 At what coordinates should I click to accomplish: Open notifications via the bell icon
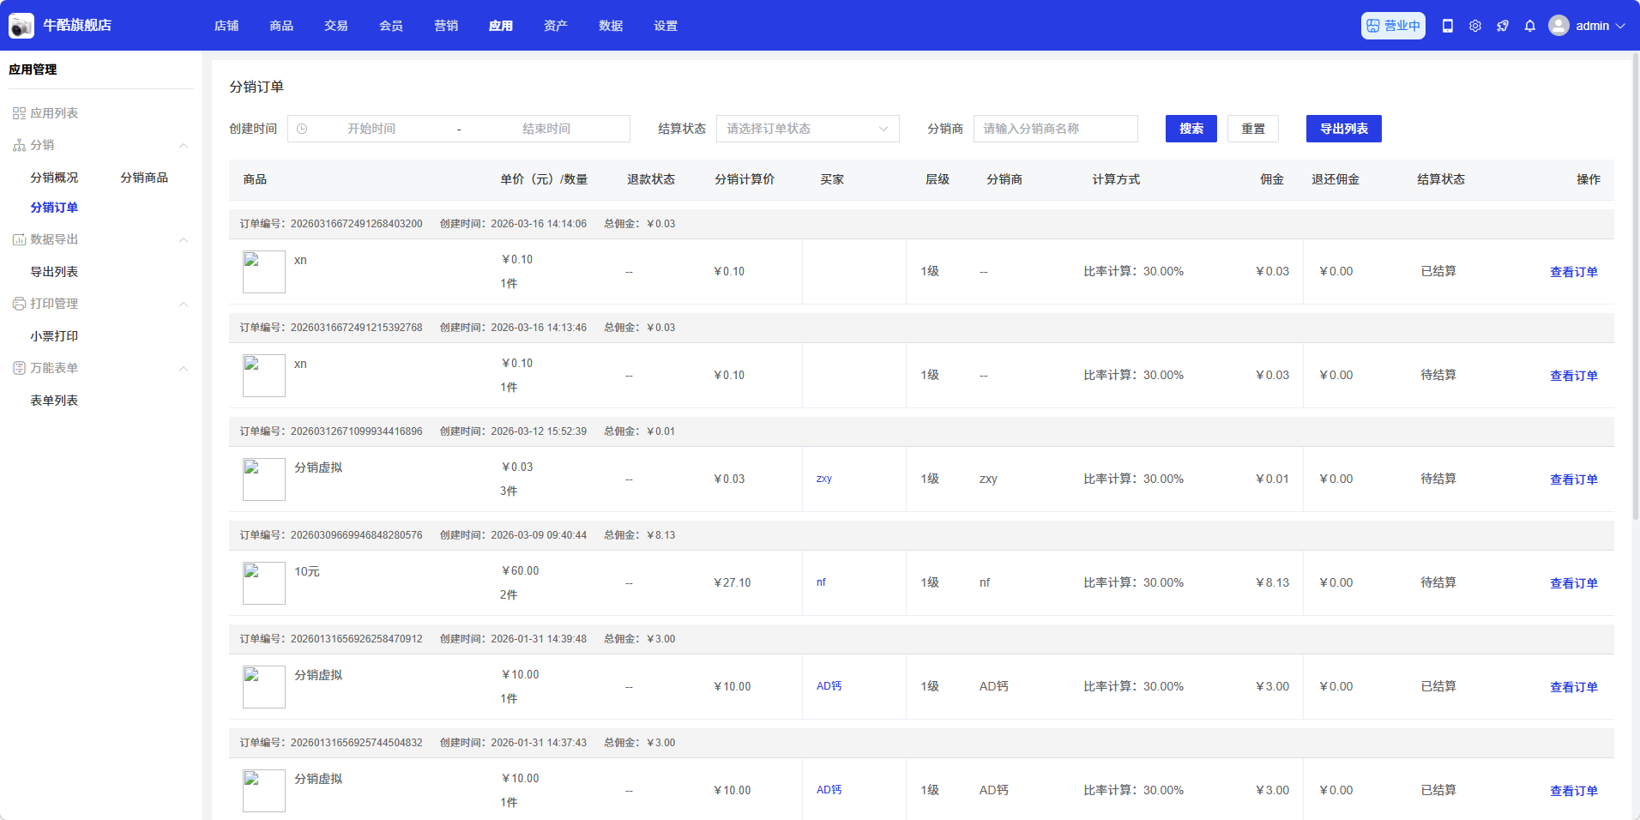click(x=1530, y=26)
